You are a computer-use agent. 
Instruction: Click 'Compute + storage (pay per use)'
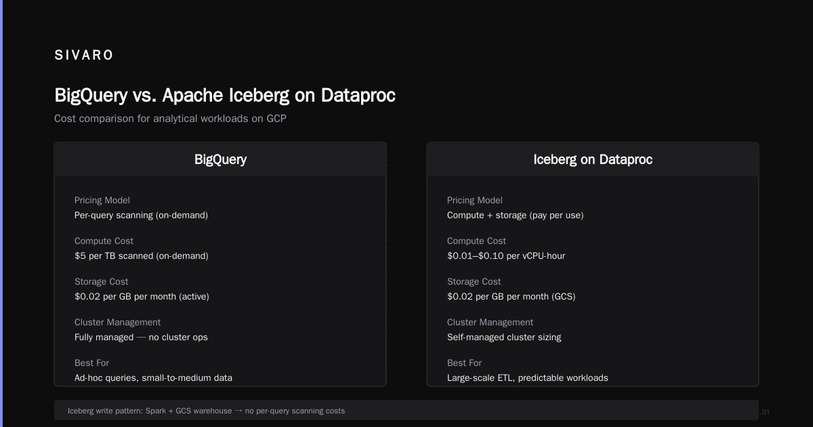(x=515, y=216)
